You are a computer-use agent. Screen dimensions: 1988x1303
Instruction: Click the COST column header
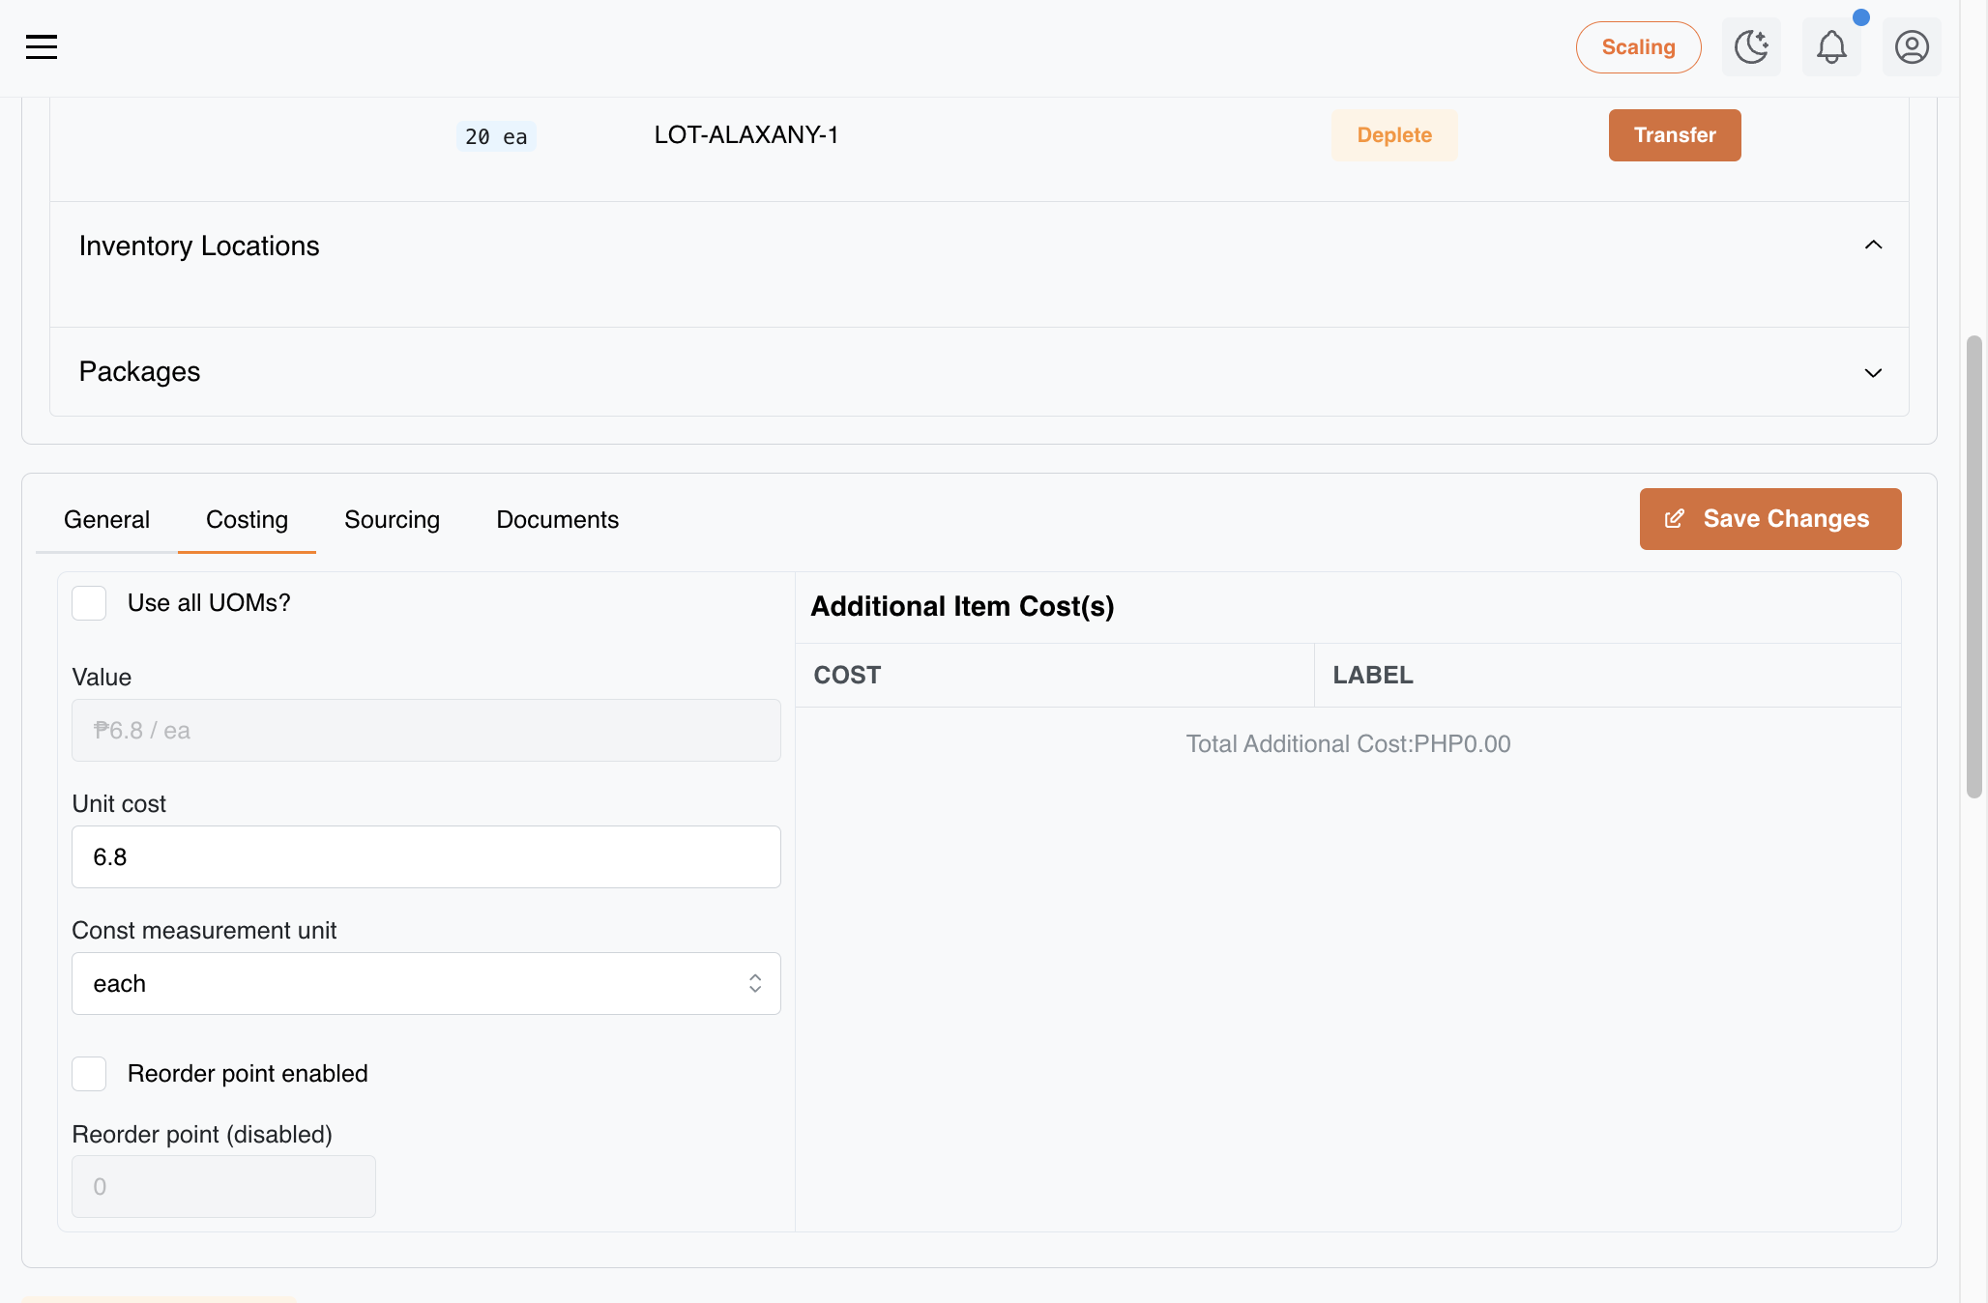[1054, 676]
